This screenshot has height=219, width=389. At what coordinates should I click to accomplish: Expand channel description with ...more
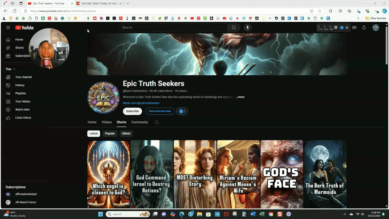240,97
